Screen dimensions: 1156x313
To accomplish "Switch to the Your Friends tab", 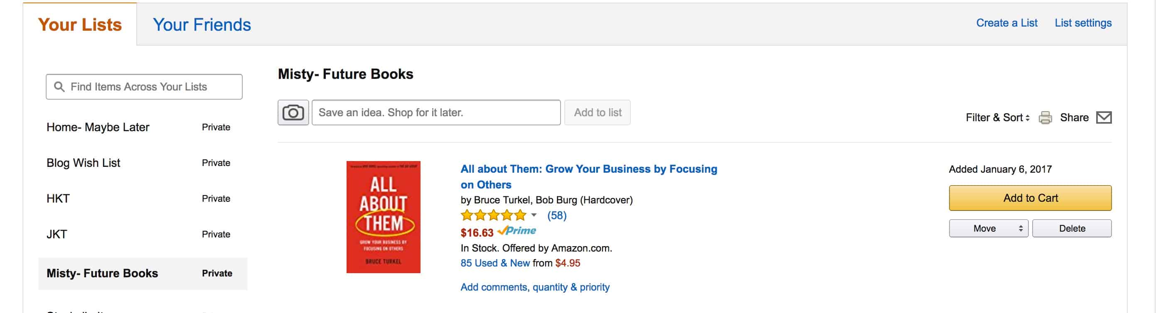I will click(x=202, y=24).
